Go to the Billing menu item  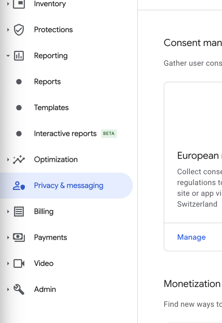tap(44, 212)
